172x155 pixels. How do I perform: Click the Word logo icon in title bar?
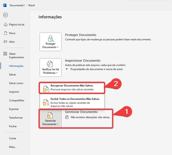5,5
